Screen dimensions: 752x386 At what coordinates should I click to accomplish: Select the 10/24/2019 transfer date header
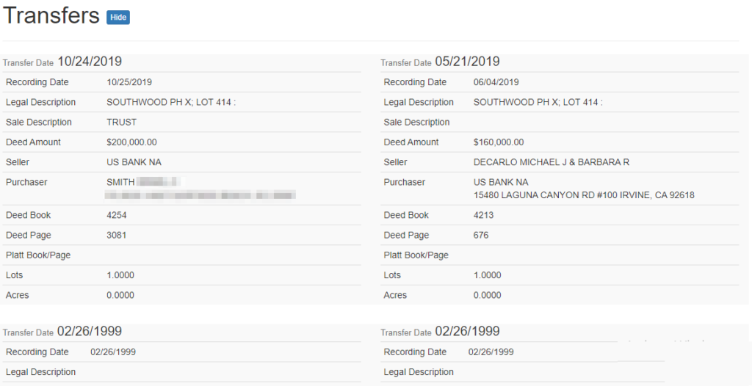89,62
